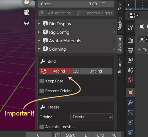Switch to the Rigging sidebar tab

tap(120, 24)
